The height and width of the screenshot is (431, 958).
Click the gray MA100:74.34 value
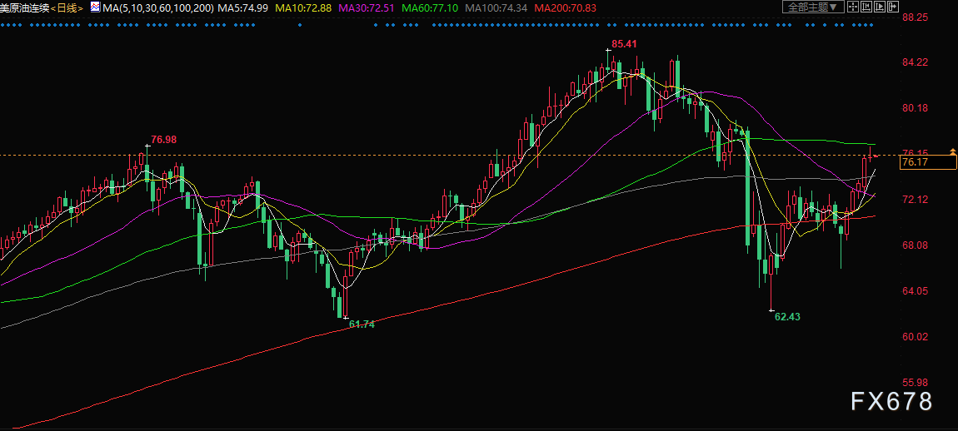pyautogui.click(x=496, y=7)
